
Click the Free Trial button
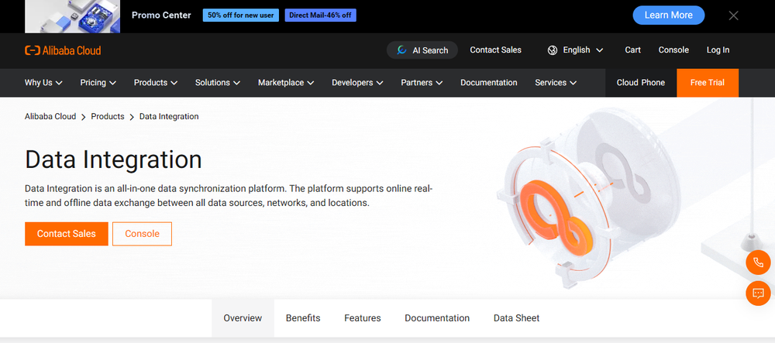tap(708, 82)
